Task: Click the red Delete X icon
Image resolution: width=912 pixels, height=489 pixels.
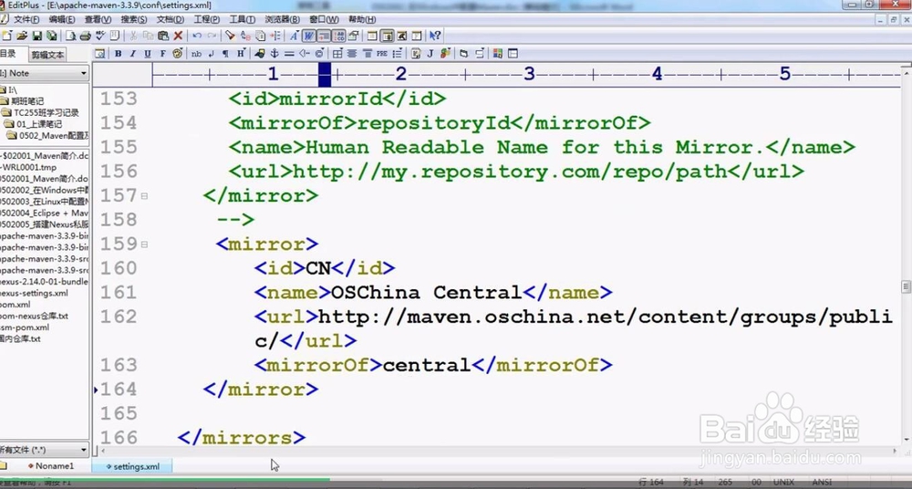Action: pyautogui.click(x=179, y=36)
